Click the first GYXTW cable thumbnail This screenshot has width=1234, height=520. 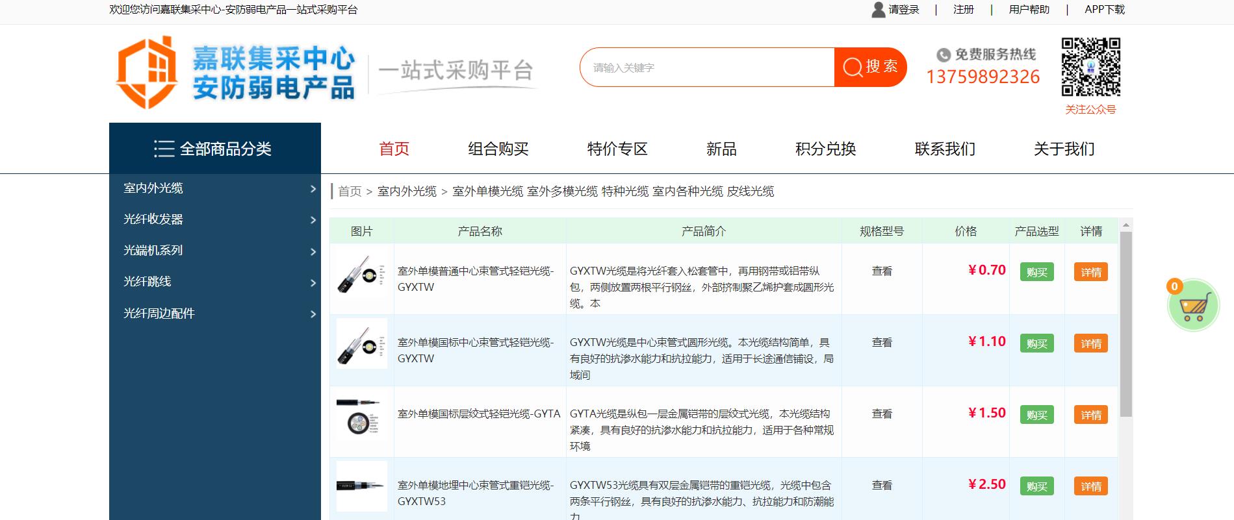pyautogui.click(x=361, y=274)
